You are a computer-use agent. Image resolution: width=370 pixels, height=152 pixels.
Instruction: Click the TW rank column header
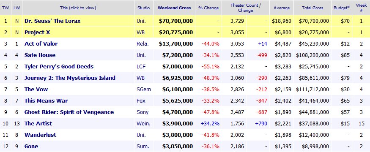click(x=5, y=8)
